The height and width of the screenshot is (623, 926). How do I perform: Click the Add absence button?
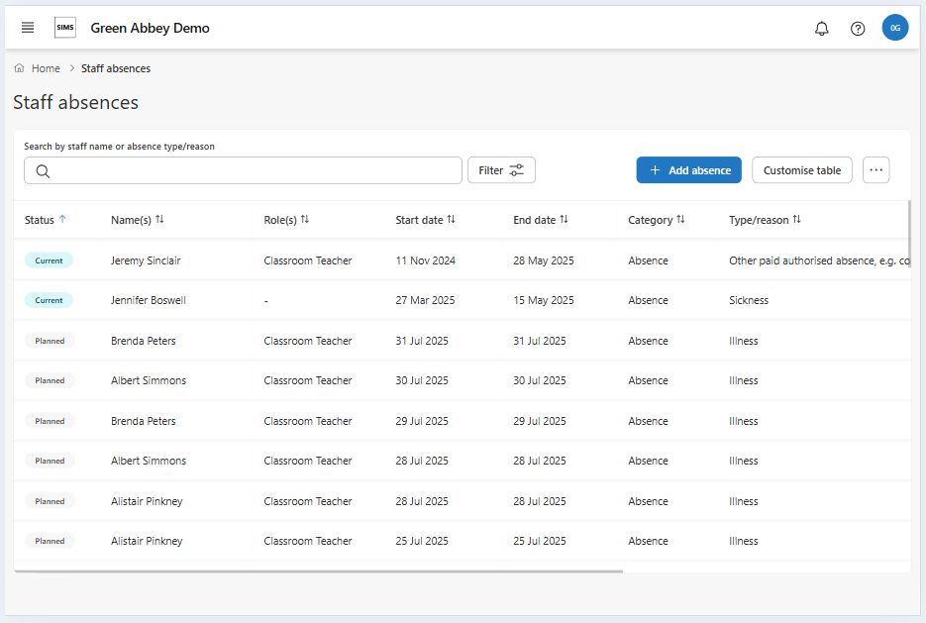(x=688, y=170)
